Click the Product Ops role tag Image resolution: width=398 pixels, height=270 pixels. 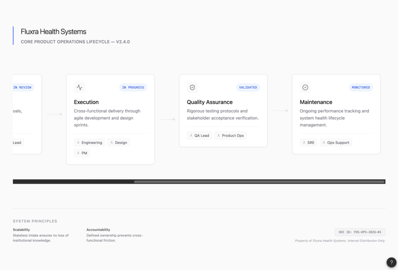click(230, 136)
